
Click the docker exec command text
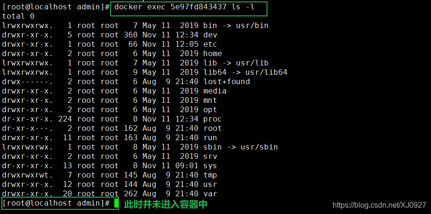pos(185,7)
